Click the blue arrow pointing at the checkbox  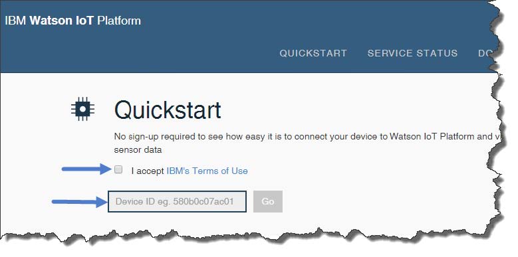tap(87, 169)
